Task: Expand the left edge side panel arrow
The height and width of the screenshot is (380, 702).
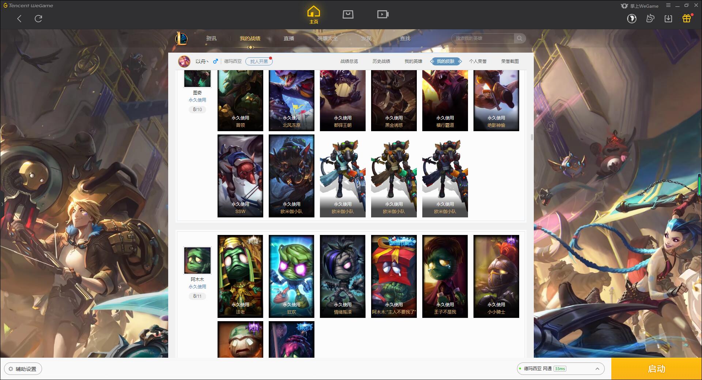Action: [x=2, y=204]
